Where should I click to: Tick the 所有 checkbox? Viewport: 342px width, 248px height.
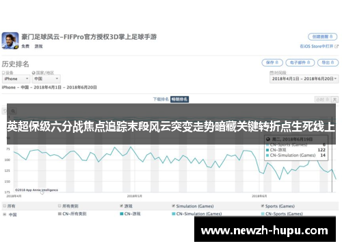pyautogui.click(x=4, y=206)
